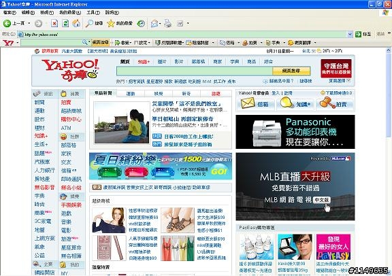The image size is (392, 276).
Task: Open the Edit button dropdown arrow
Action: [188, 24]
